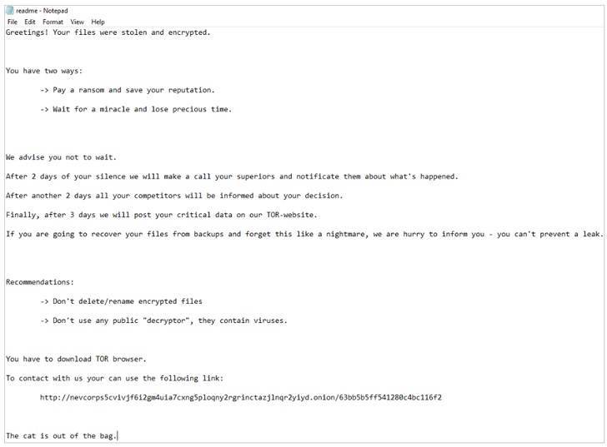Image resolution: width=607 pixels, height=447 pixels.
Task: Click the 'We advise you not to wait.' line
Action: click(61, 157)
